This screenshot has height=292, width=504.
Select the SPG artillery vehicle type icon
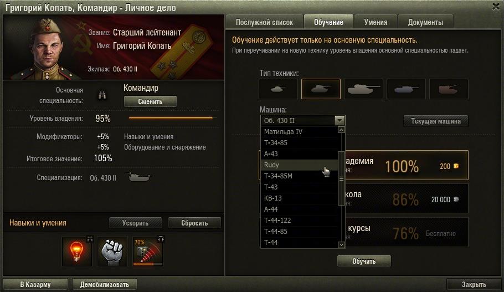449,89
